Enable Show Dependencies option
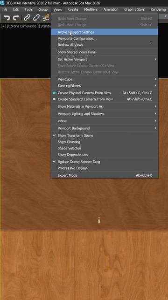Image resolution: width=168 pixels, height=300 pixels. [x=105, y=154]
